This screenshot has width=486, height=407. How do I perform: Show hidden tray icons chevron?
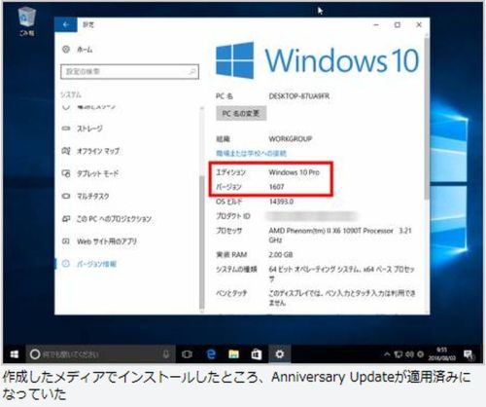coord(387,354)
